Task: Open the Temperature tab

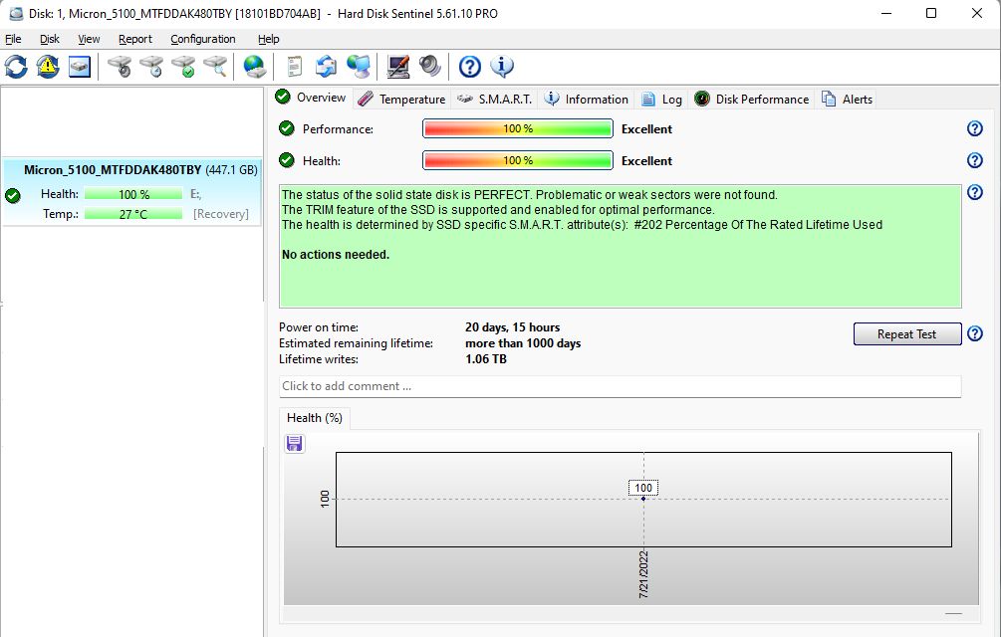Action: [401, 99]
